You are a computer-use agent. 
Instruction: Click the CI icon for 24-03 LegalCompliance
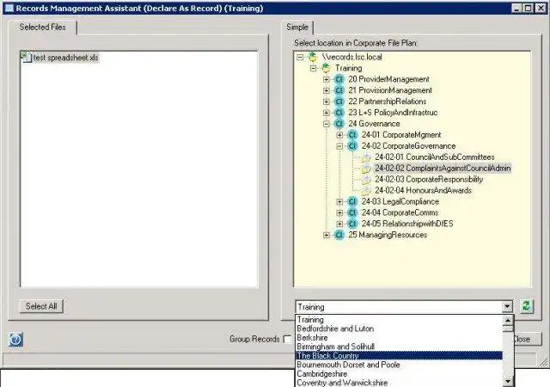click(x=352, y=201)
